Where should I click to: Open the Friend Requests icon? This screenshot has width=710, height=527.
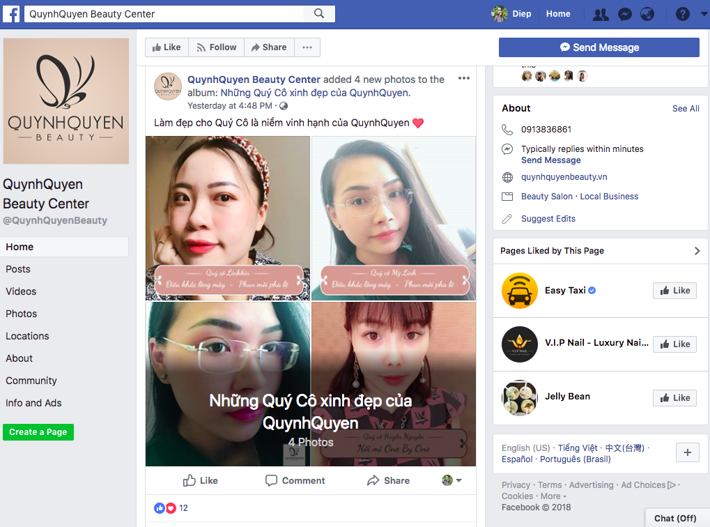(x=601, y=15)
